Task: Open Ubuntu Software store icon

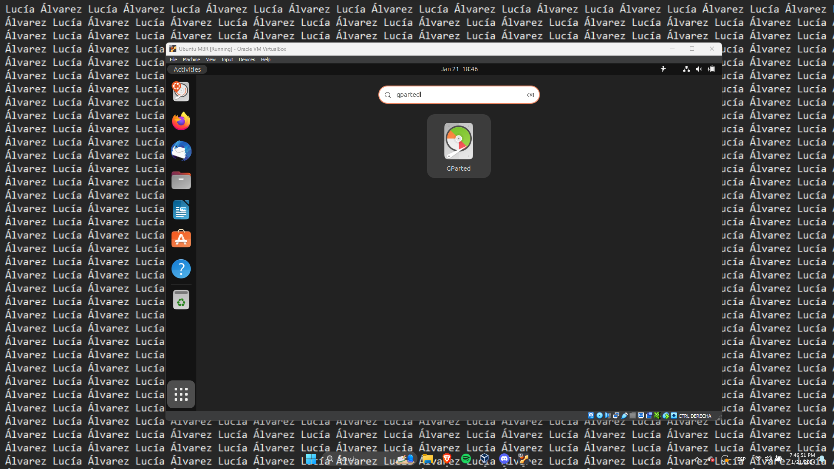Action: pos(181,239)
